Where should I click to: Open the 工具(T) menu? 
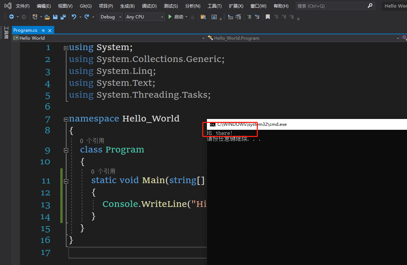[x=215, y=6]
